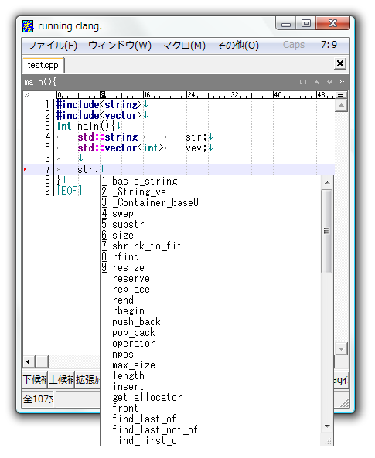Image resolution: width=375 pixels, height=458 pixels.
Task: Click line 7 marker in the gutter
Action: point(26,169)
